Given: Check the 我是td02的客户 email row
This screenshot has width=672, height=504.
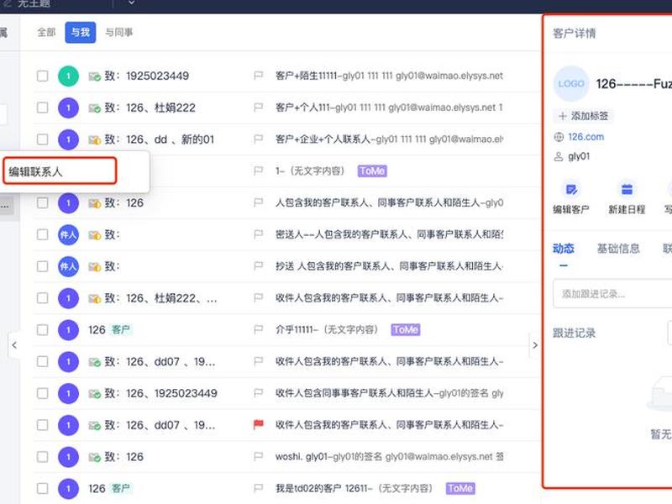Looking at the screenshot, I should click(x=43, y=488).
